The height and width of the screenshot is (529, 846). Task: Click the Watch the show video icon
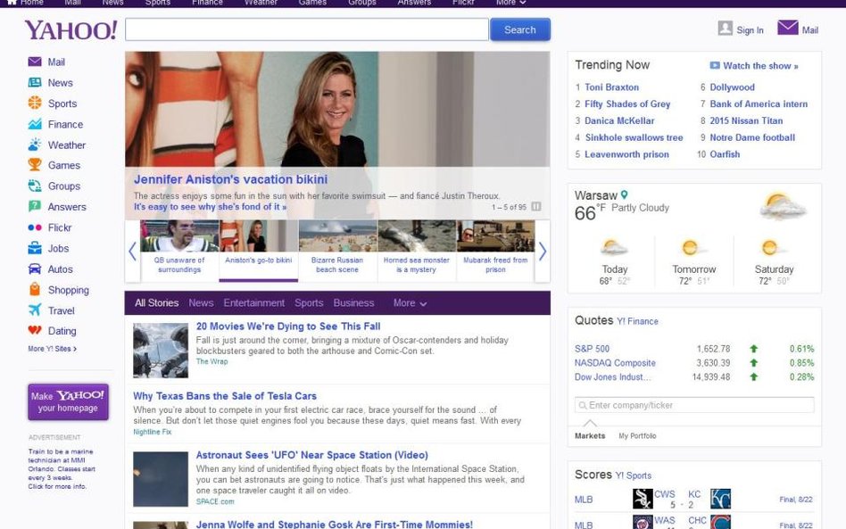[x=714, y=65]
